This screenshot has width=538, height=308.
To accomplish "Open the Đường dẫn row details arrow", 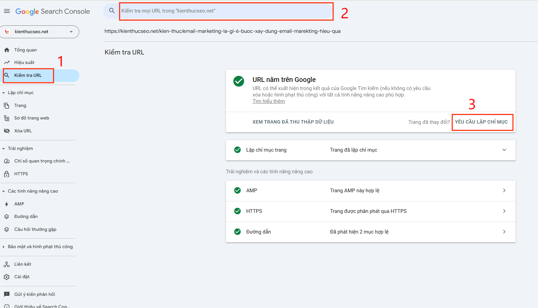I will (x=504, y=232).
